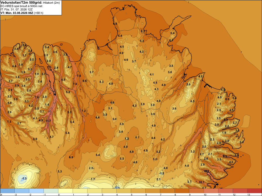
Task: Select the '5.0' temperature value
Action: click(x=114, y=119)
